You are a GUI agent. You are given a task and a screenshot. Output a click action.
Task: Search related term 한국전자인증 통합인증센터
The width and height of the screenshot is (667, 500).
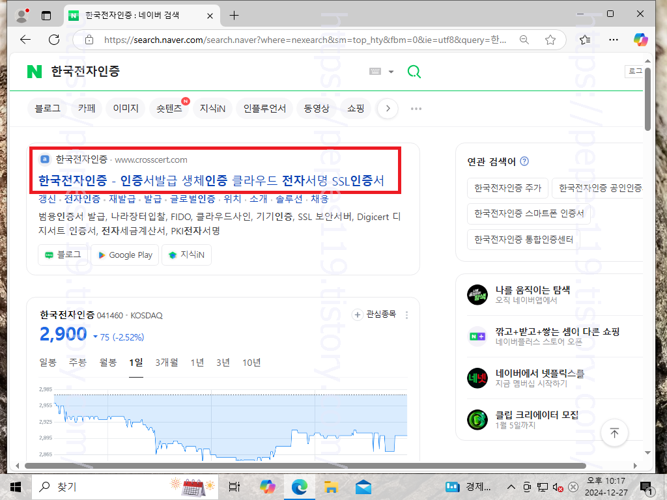tap(524, 240)
